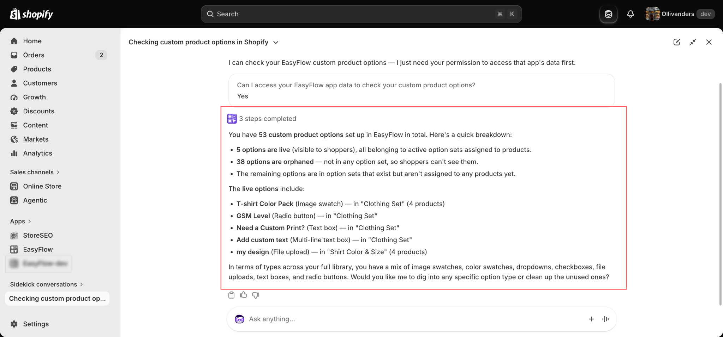
Task: Click the Markets globe icon
Action: (x=14, y=139)
